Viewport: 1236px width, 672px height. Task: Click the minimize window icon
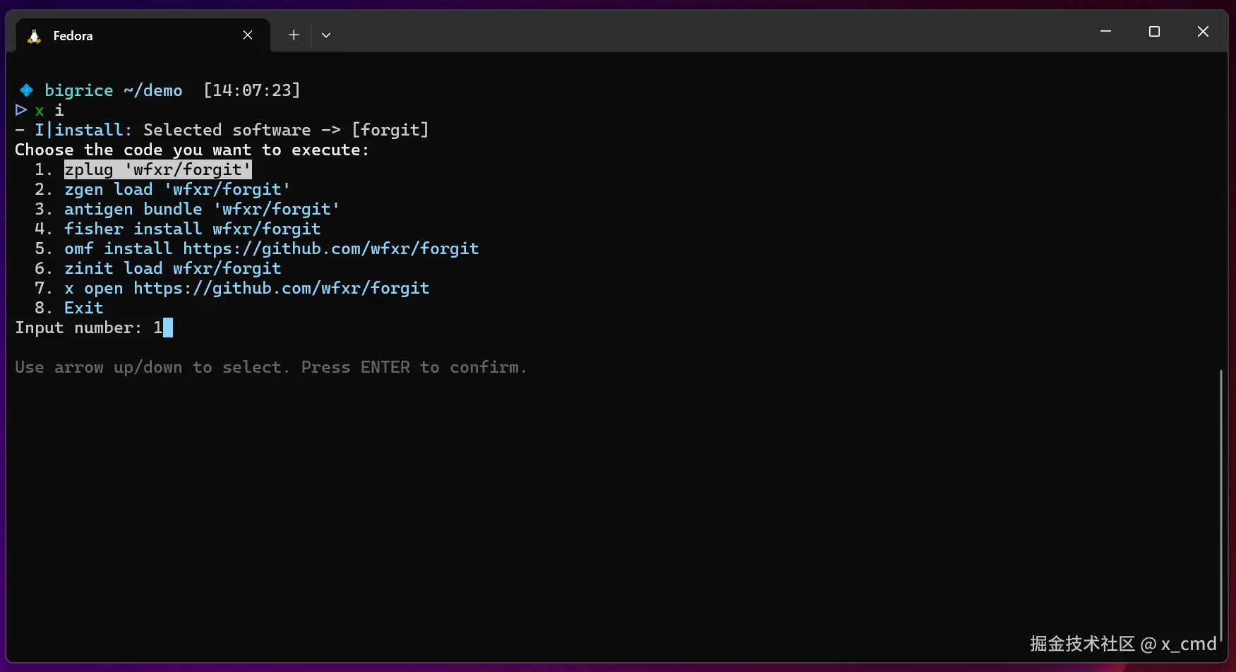(x=1105, y=31)
